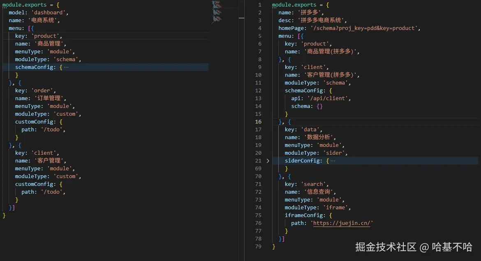Open the https://juejin.cn/ link
The width and height of the screenshot is (481, 261).
pos(342,223)
